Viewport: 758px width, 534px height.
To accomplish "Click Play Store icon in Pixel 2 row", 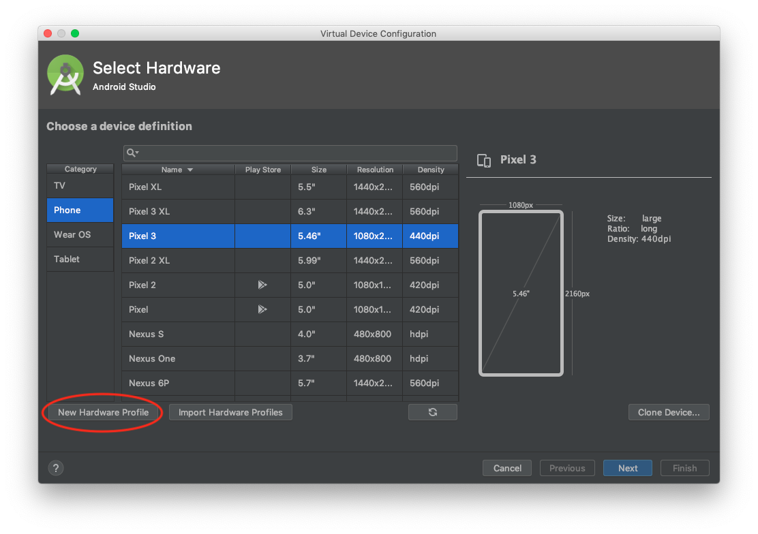I will [x=262, y=285].
